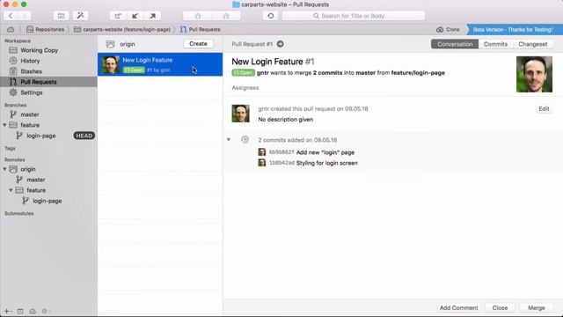Click the clock icon beside 2 commits added

(245, 139)
